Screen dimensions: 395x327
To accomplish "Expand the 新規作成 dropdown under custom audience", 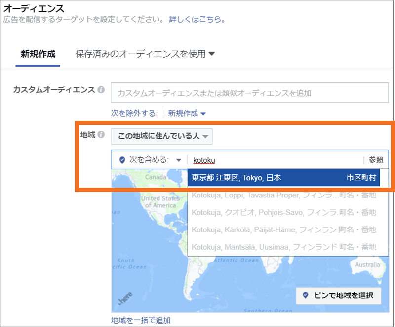I will pyautogui.click(x=187, y=113).
